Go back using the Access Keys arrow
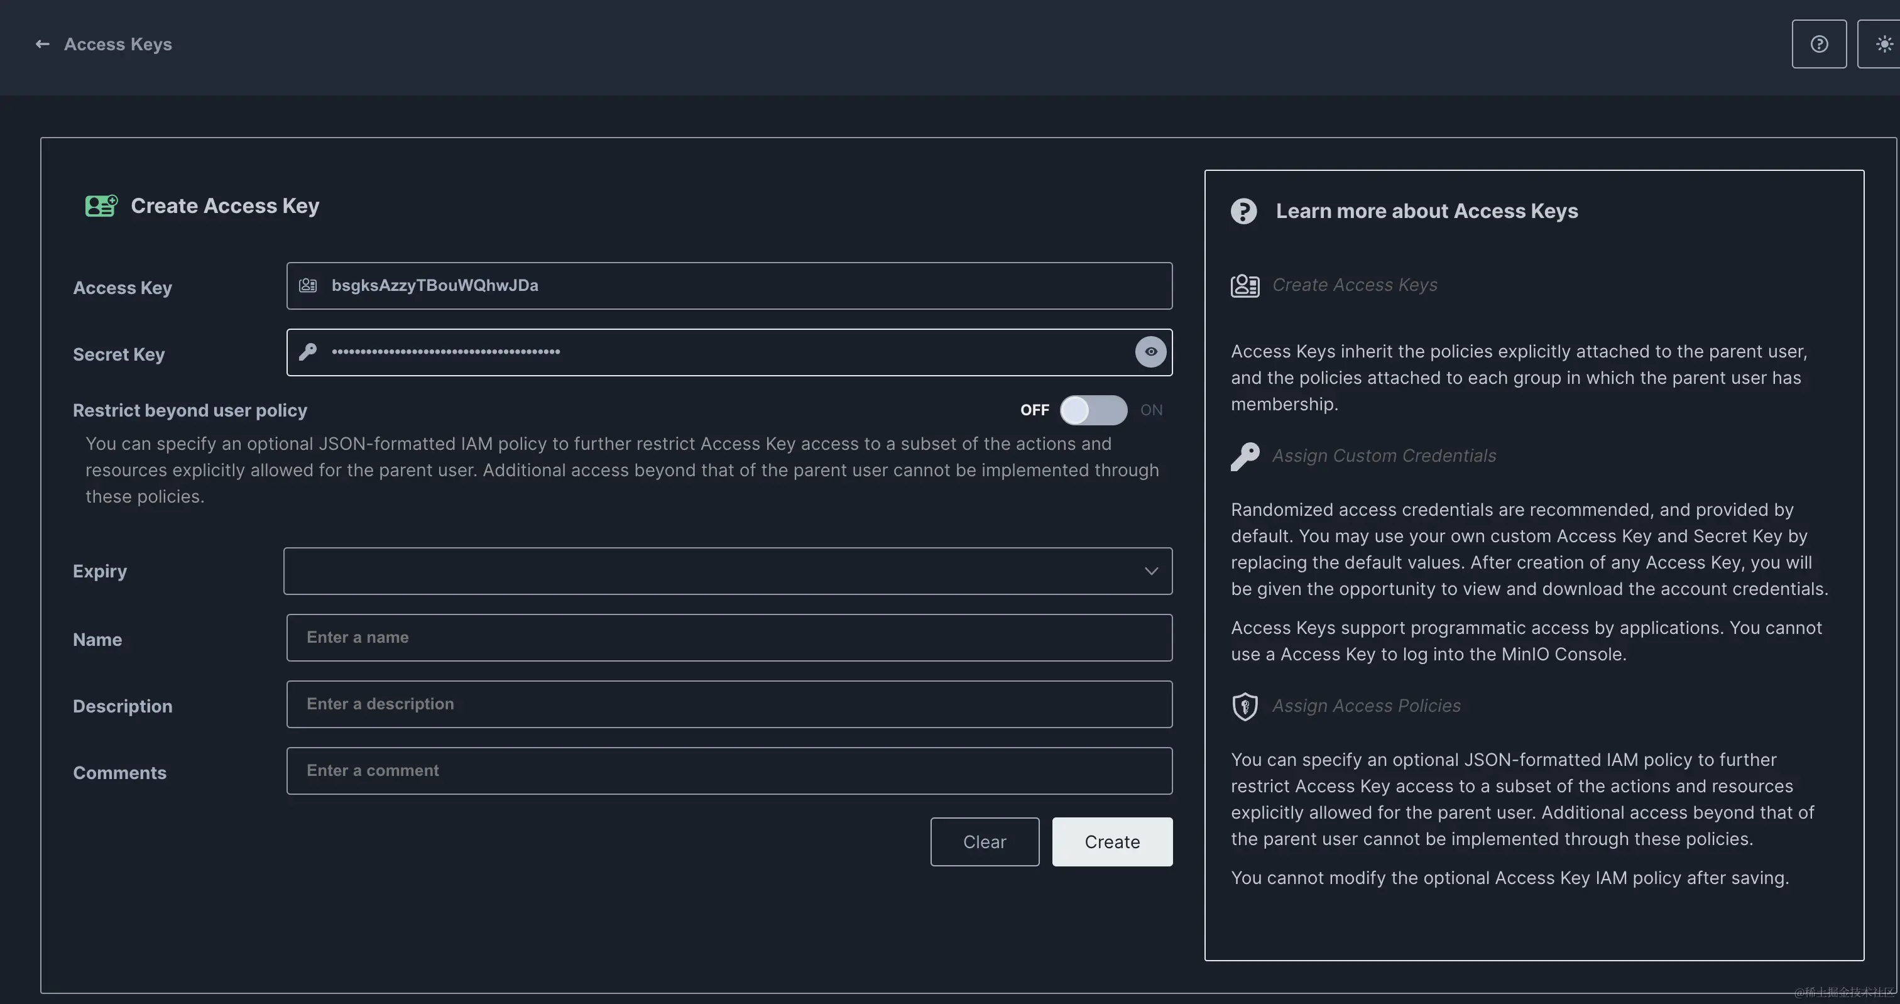The image size is (1900, 1004). (x=43, y=44)
